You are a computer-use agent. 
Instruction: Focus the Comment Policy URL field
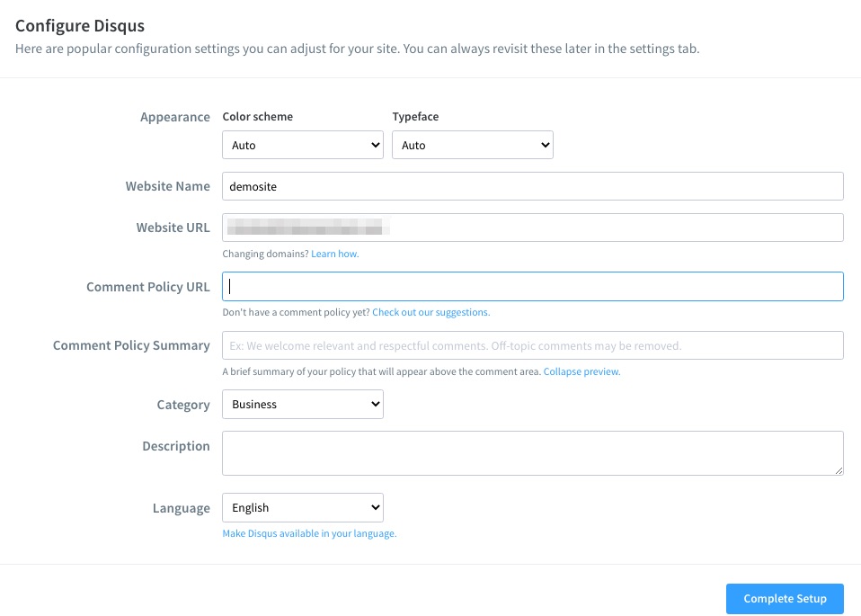[x=533, y=286]
